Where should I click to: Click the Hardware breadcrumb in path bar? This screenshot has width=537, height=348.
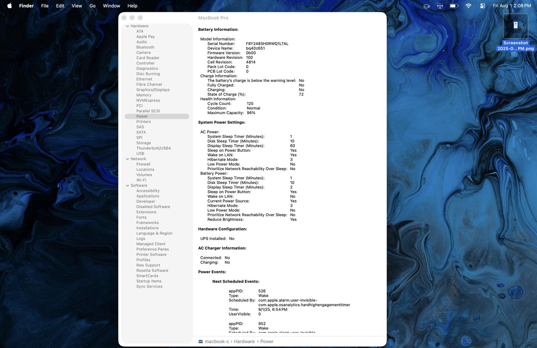(x=244, y=342)
